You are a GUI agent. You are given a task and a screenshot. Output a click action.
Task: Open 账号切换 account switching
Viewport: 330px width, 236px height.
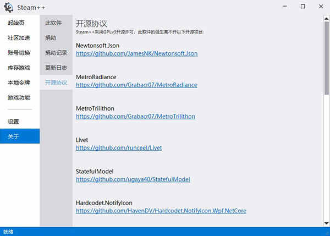pos(20,53)
